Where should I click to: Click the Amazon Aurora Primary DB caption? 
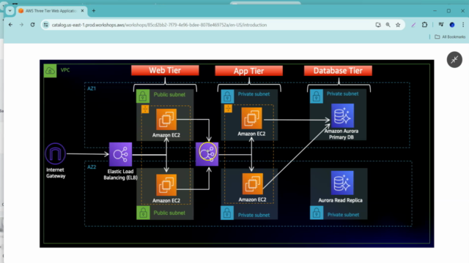click(x=341, y=134)
